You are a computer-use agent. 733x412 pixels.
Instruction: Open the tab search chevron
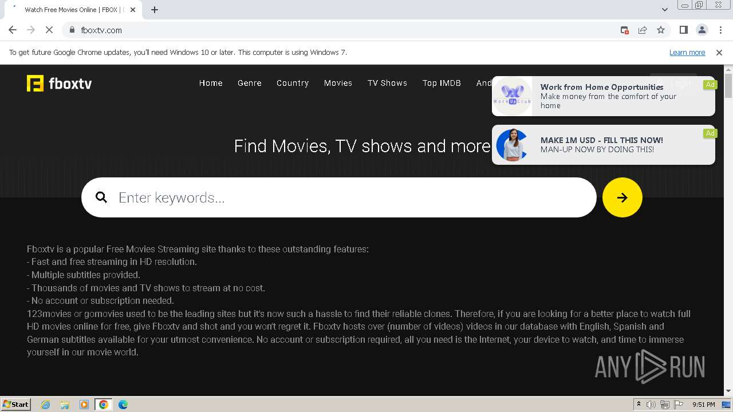pyautogui.click(x=664, y=10)
